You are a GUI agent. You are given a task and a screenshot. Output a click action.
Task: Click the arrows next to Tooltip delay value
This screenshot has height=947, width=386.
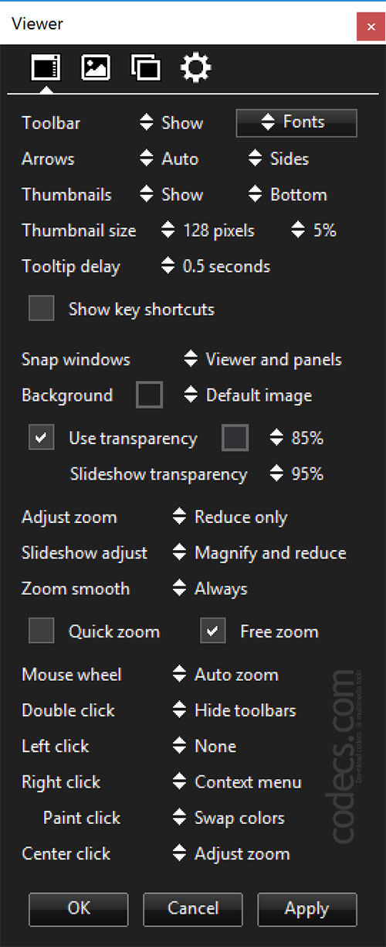click(168, 266)
